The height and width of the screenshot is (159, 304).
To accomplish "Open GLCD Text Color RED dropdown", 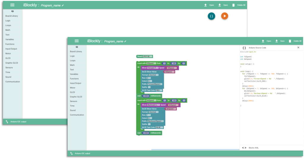I will (x=159, y=90).
